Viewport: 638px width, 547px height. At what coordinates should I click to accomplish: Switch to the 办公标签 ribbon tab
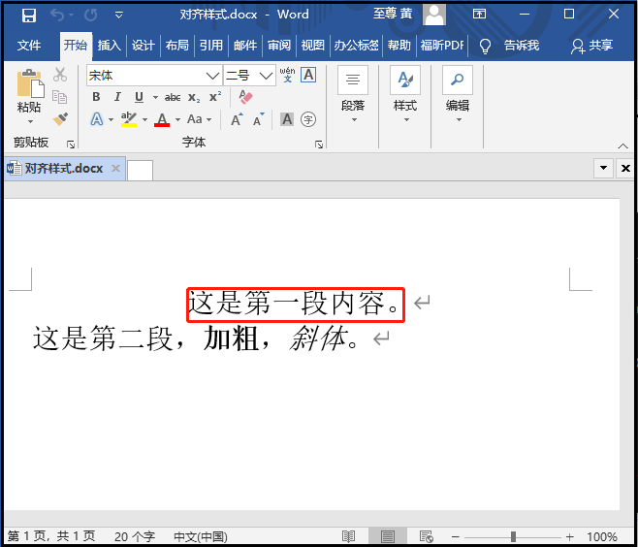(x=356, y=46)
